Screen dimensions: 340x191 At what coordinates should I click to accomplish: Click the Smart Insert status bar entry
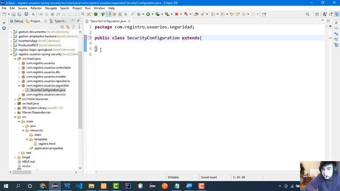point(209,177)
